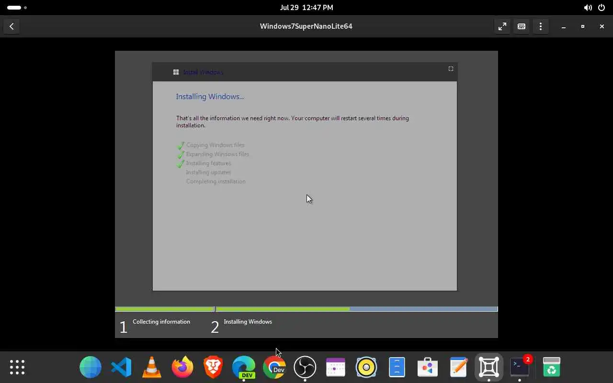Maximize the Boxes window

583,26
